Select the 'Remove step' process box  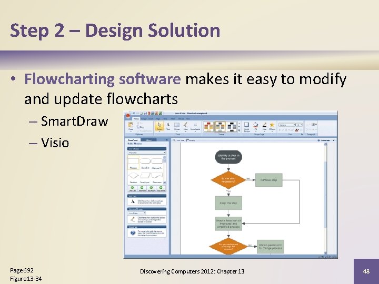pyautogui.click(x=269, y=180)
